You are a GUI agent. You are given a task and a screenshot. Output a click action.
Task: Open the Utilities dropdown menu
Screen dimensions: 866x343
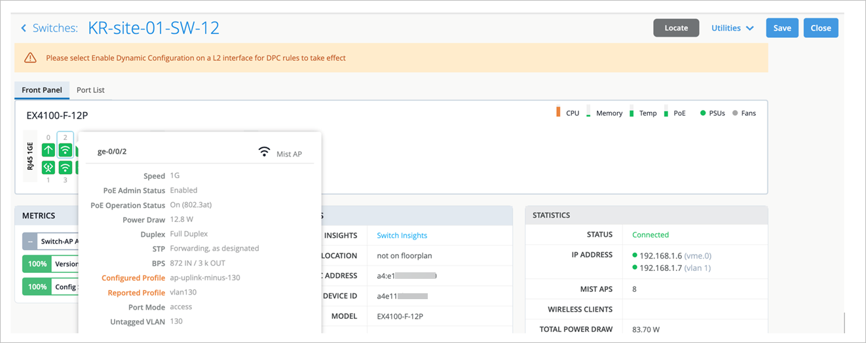pyautogui.click(x=732, y=28)
